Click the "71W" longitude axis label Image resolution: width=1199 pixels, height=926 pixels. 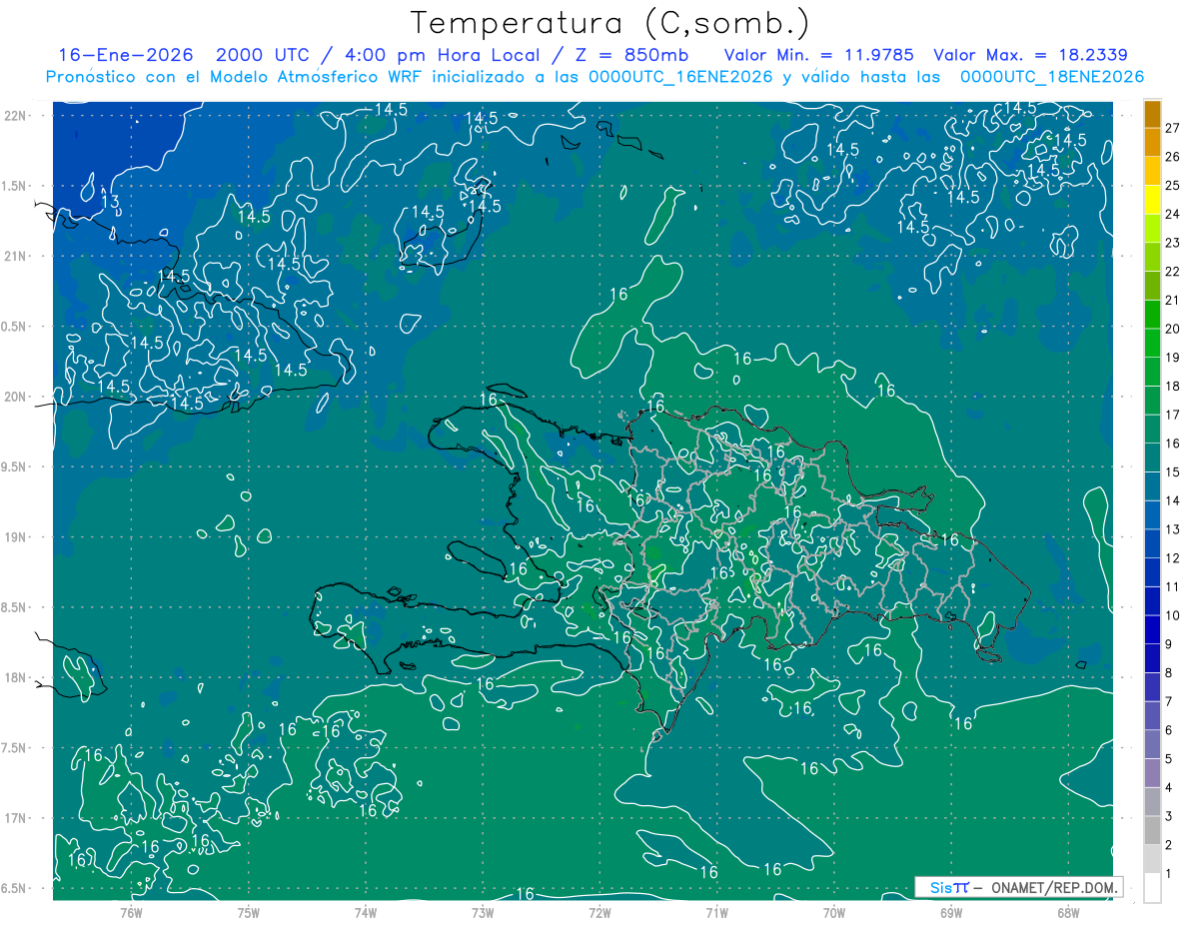point(716,912)
